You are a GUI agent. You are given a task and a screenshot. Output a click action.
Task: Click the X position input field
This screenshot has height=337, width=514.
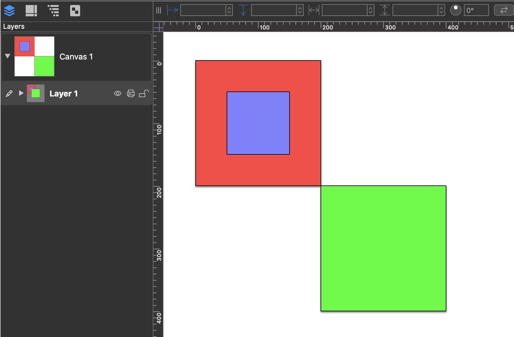coord(203,10)
